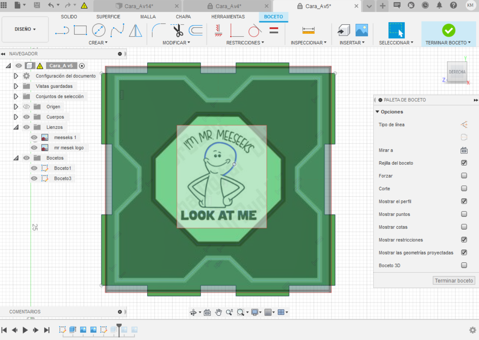Click the job status clock icon
479x340 pixels.
pos(425,5)
